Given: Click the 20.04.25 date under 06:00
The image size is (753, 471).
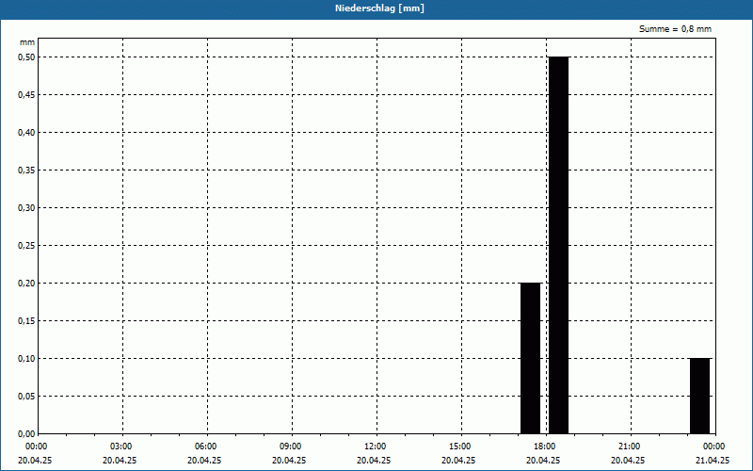Looking at the screenshot, I should click(204, 461).
